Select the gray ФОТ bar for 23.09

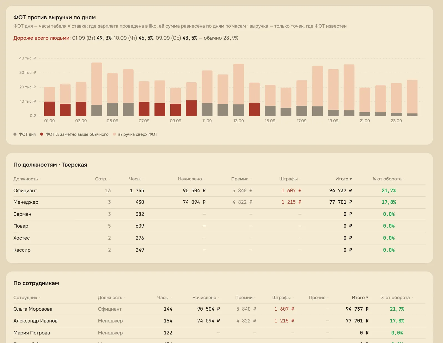(x=396, y=114)
